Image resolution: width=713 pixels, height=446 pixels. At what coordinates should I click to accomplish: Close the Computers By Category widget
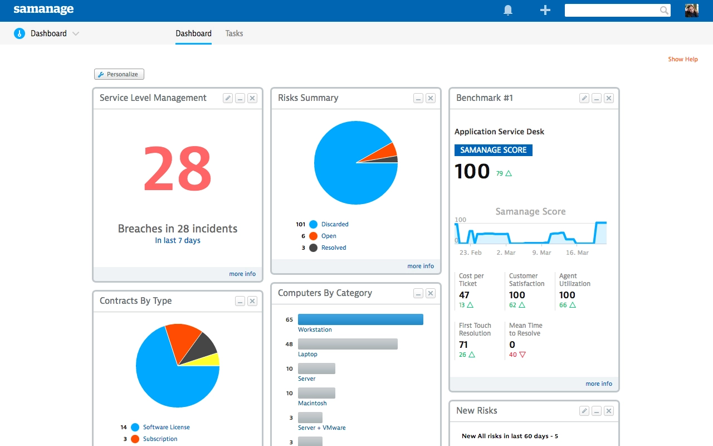coord(431,293)
